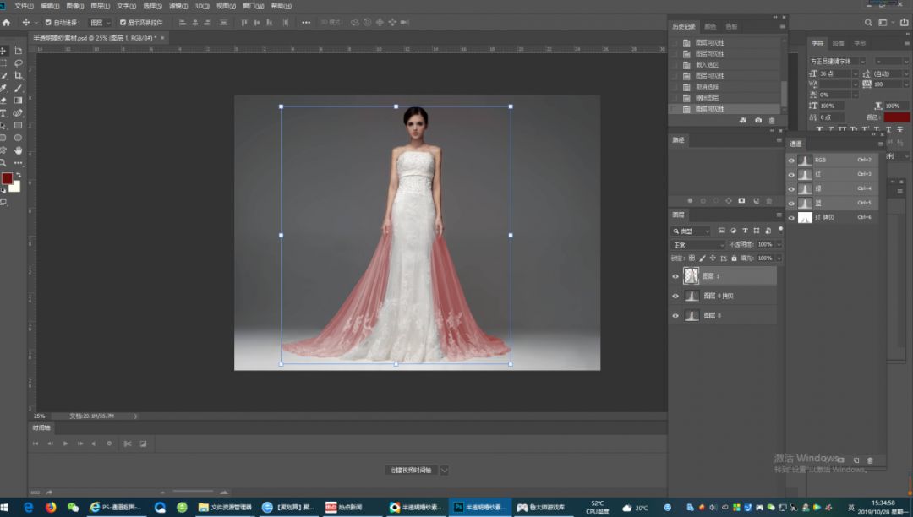Select the Hand tool
This screenshot has width=913, height=517.
click(x=18, y=150)
